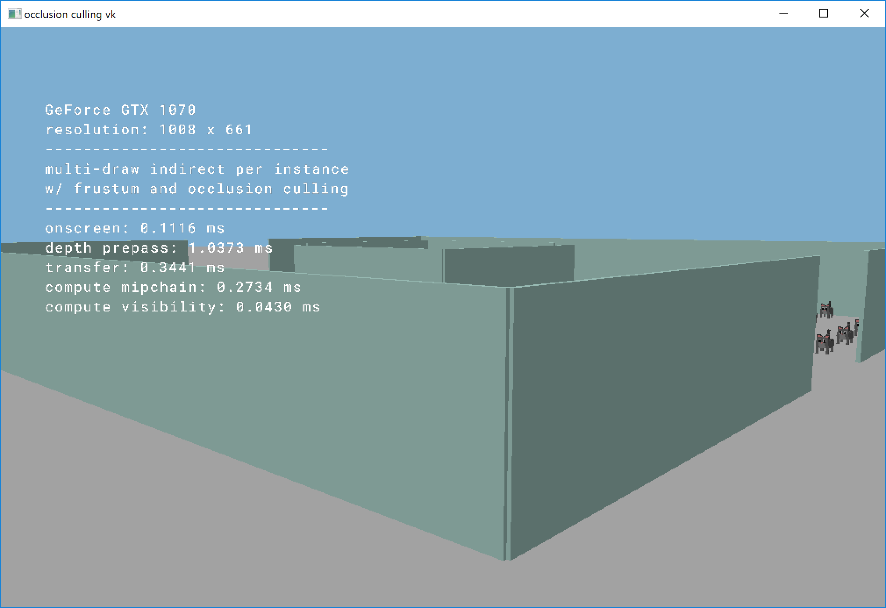
Task: Click the 'GeForce GTX 1070' text
Action: point(120,110)
